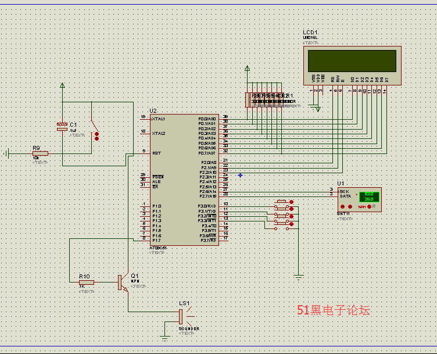Click the RST pin label
Image resolution: width=437 pixels, height=354 pixels.
157,153
